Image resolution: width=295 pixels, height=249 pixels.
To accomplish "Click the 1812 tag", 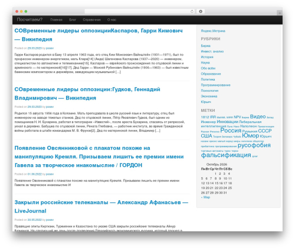I will (205, 117).
